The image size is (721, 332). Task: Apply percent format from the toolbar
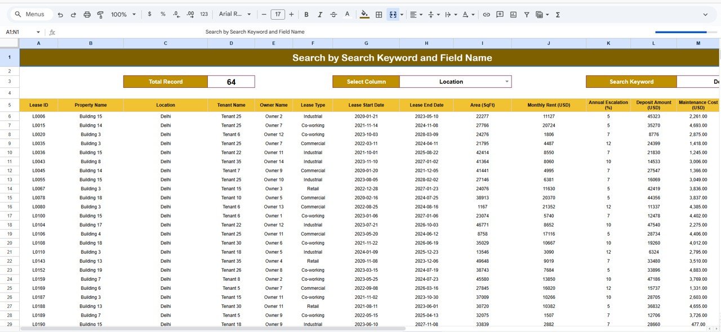163,15
